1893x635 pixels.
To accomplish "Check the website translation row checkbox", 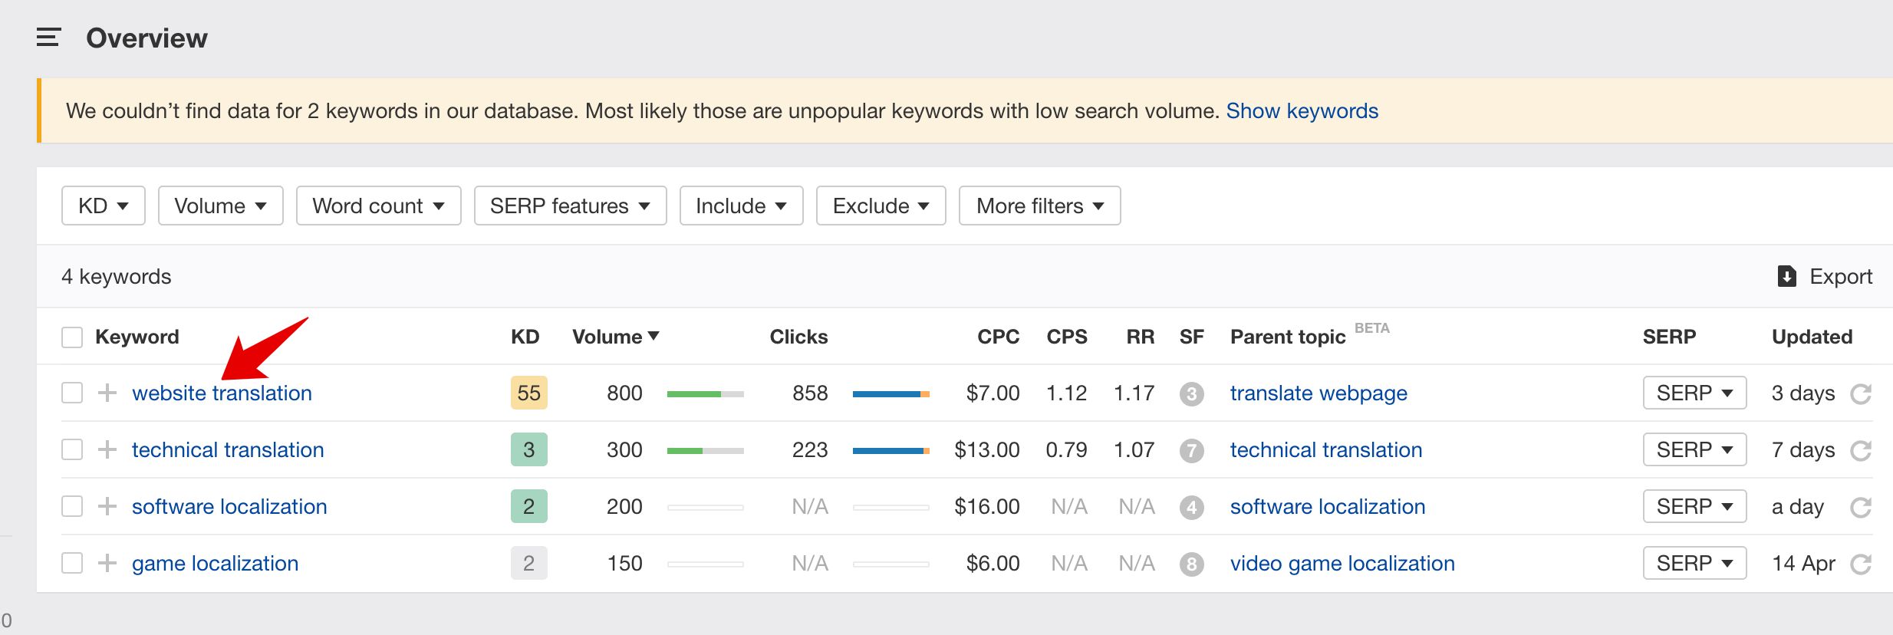I will 72,393.
